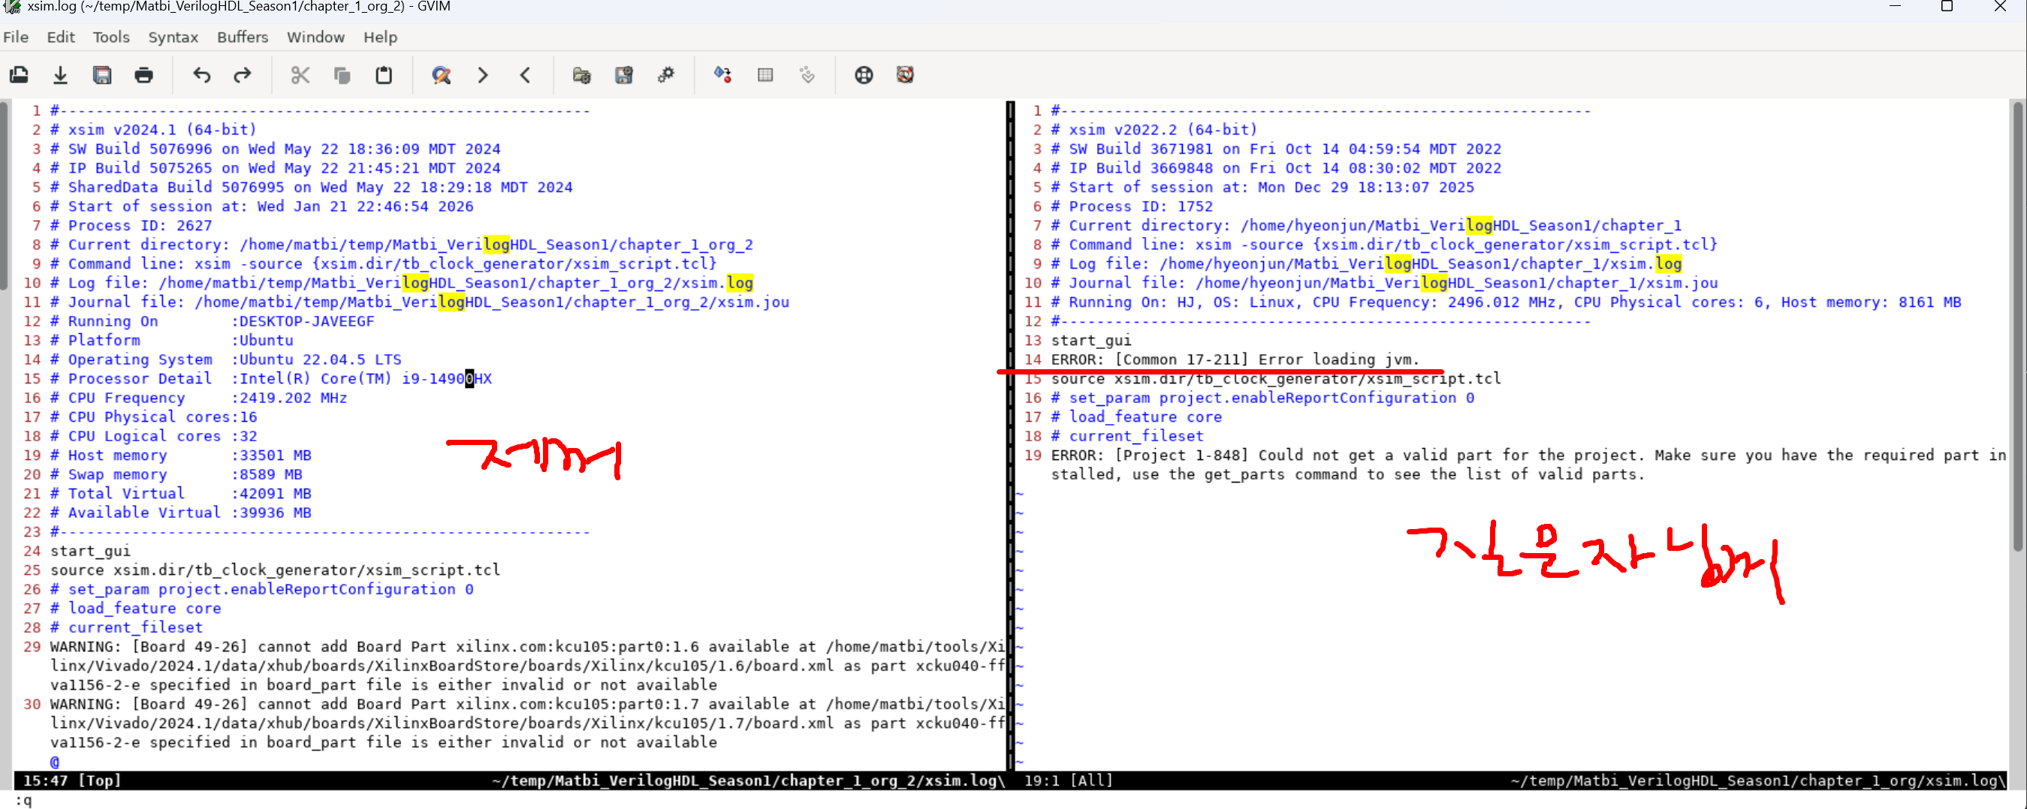Click 'load_feature core' in left pane
Viewport: 2027px width, 809px height.
pos(145,609)
